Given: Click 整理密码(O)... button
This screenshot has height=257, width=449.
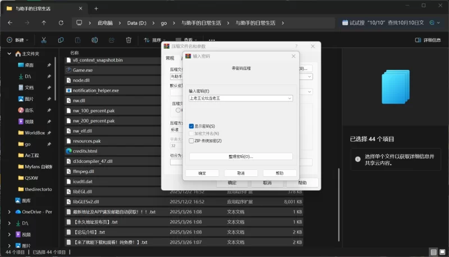Looking at the screenshot, I should tap(241, 156).
